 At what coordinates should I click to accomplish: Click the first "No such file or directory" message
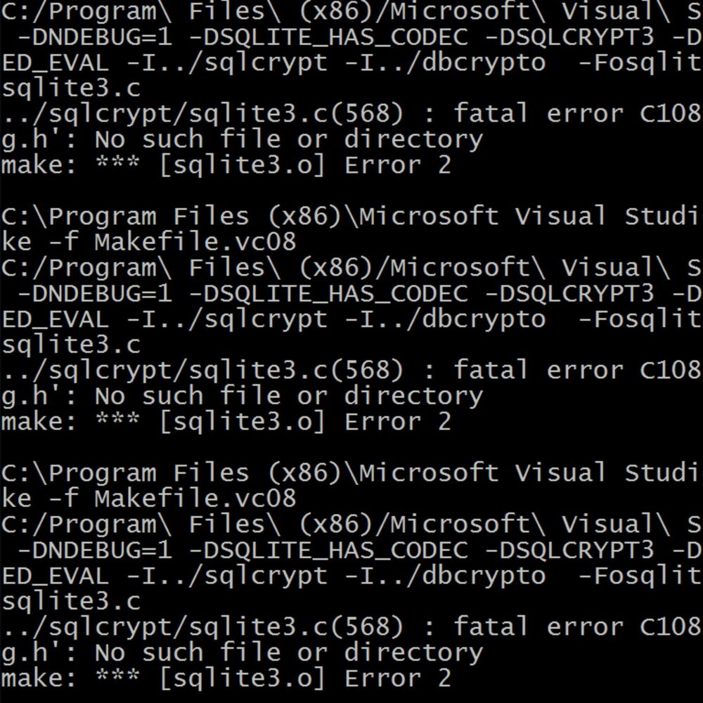[288, 140]
